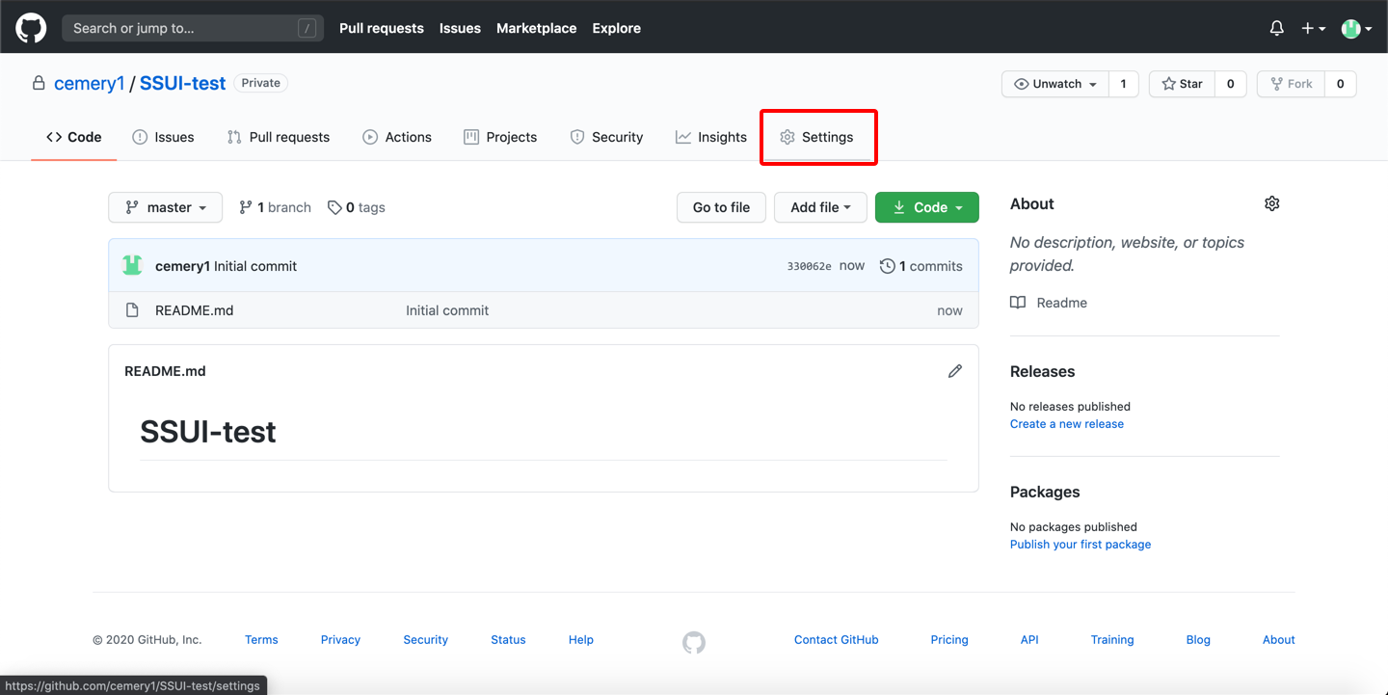
Task: Open About section gear settings
Action: pyautogui.click(x=1271, y=203)
